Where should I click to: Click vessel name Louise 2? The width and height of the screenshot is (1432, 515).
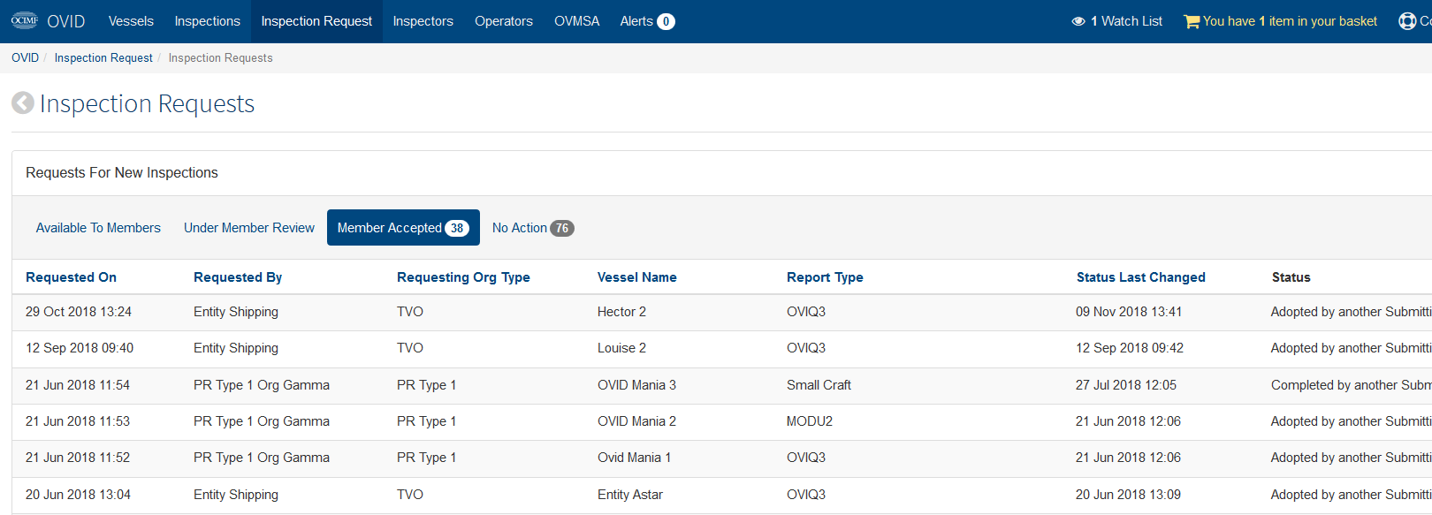click(621, 348)
